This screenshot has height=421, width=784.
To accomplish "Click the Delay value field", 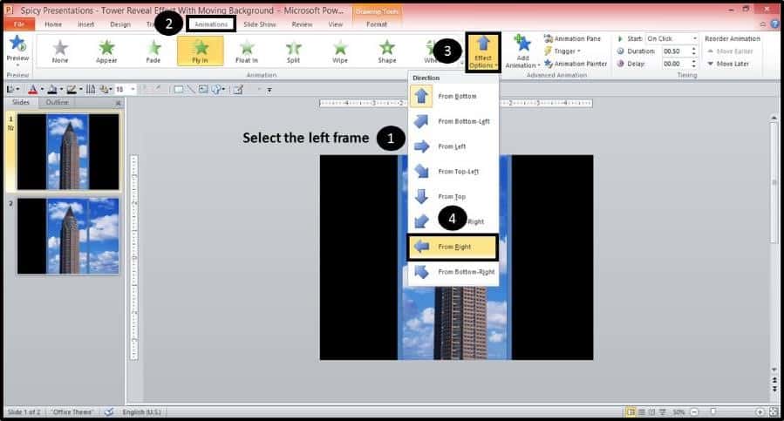I will [676, 64].
